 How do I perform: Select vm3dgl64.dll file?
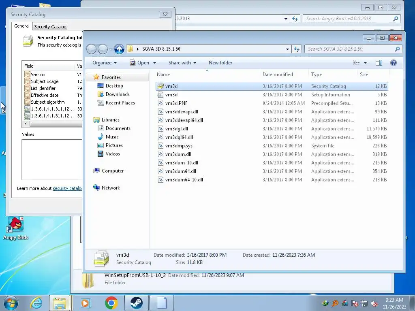272,137
